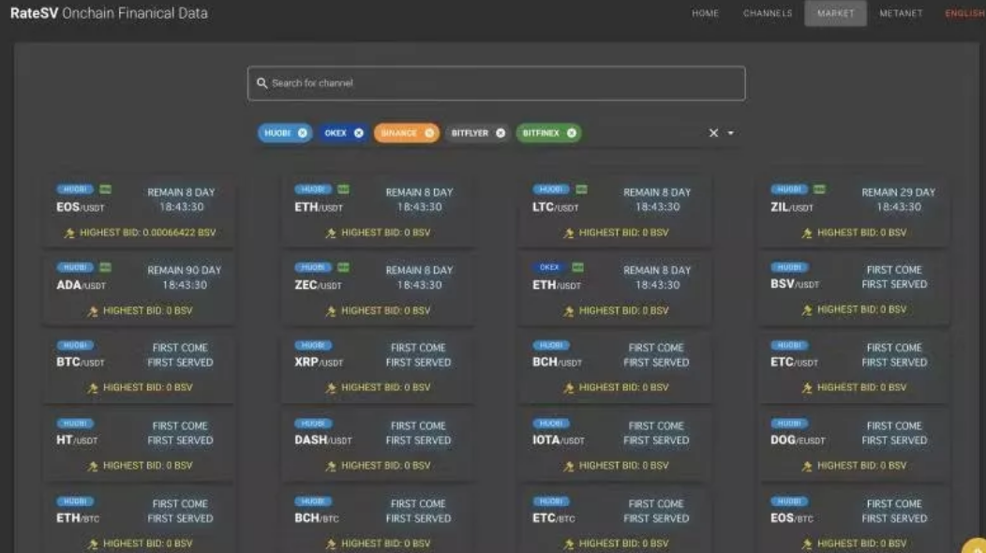Click "HIGHEST BID: 0.00066422 BSV" text
This screenshot has width=986, height=553.
tap(148, 232)
